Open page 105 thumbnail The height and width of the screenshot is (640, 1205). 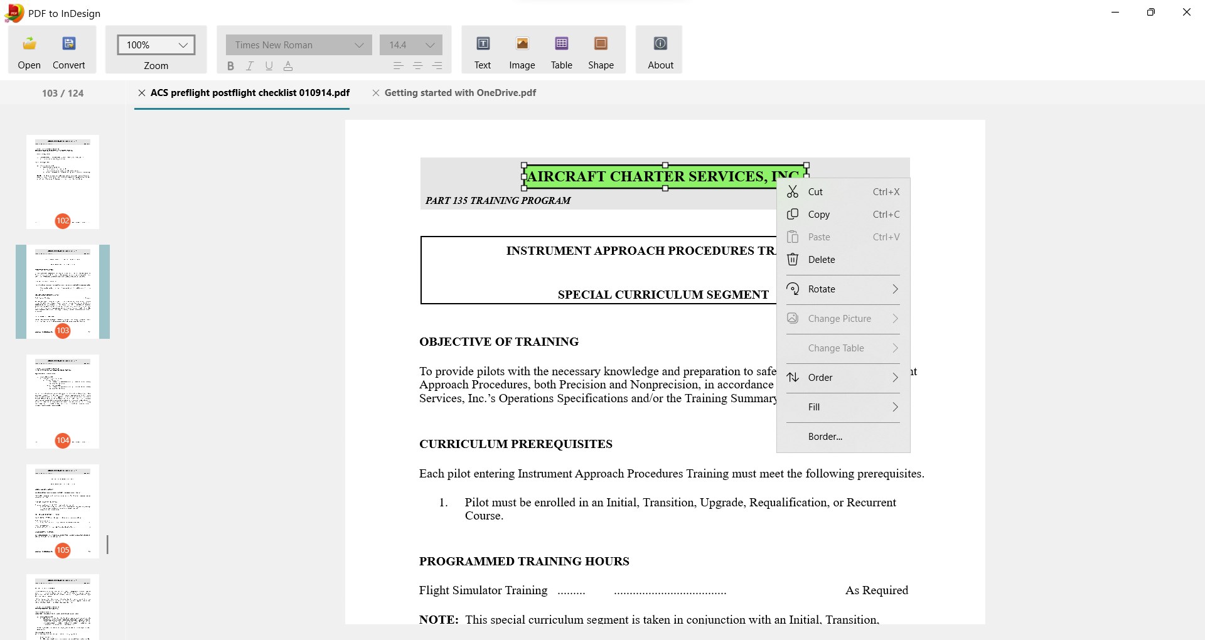63,511
